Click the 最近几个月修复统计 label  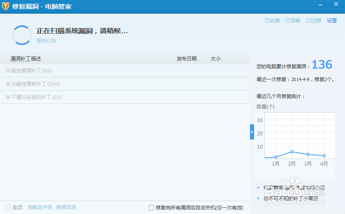click(281, 96)
